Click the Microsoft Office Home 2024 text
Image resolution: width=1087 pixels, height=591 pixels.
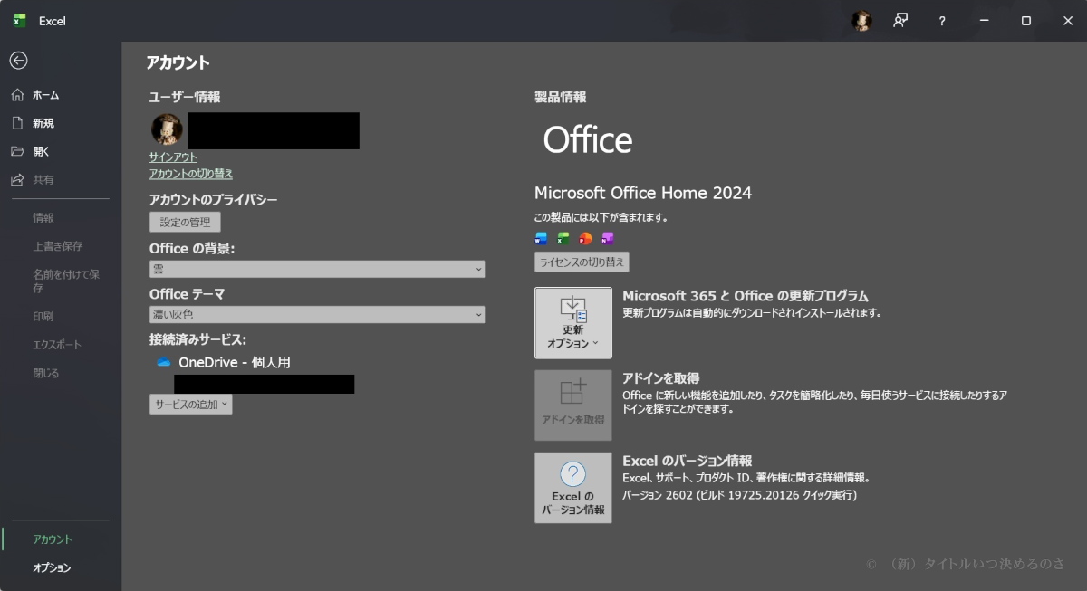(x=643, y=193)
